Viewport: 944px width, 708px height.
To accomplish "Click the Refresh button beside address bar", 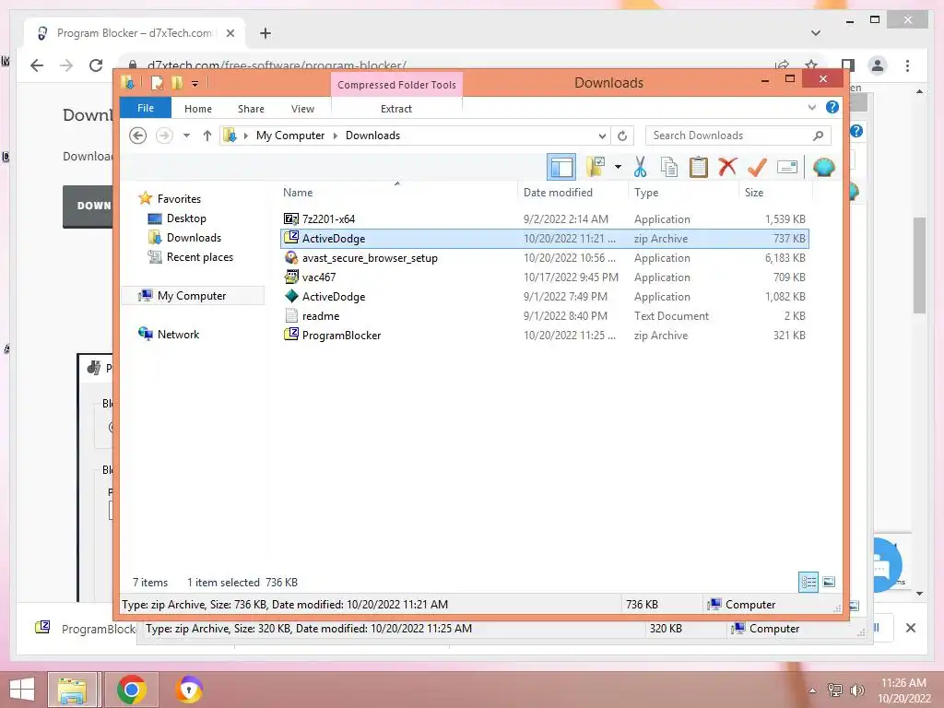I will tap(622, 136).
